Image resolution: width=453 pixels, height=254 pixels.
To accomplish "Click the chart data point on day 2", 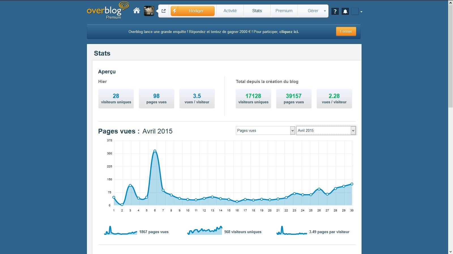I will [x=122, y=205].
